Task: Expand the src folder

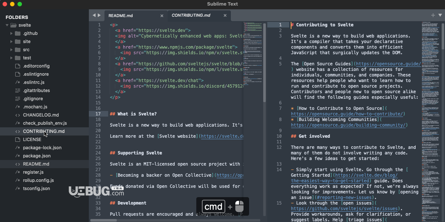Action: click(x=12, y=50)
